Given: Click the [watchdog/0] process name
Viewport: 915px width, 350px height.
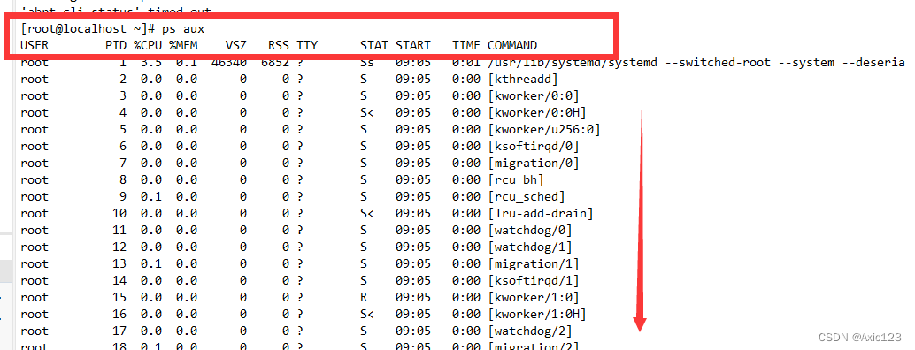Looking at the screenshot, I should pos(530,230).
